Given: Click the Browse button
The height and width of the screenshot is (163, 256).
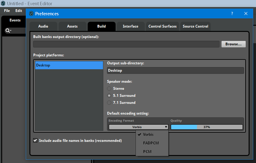Looking at the screenshot, I should (233, 44).
